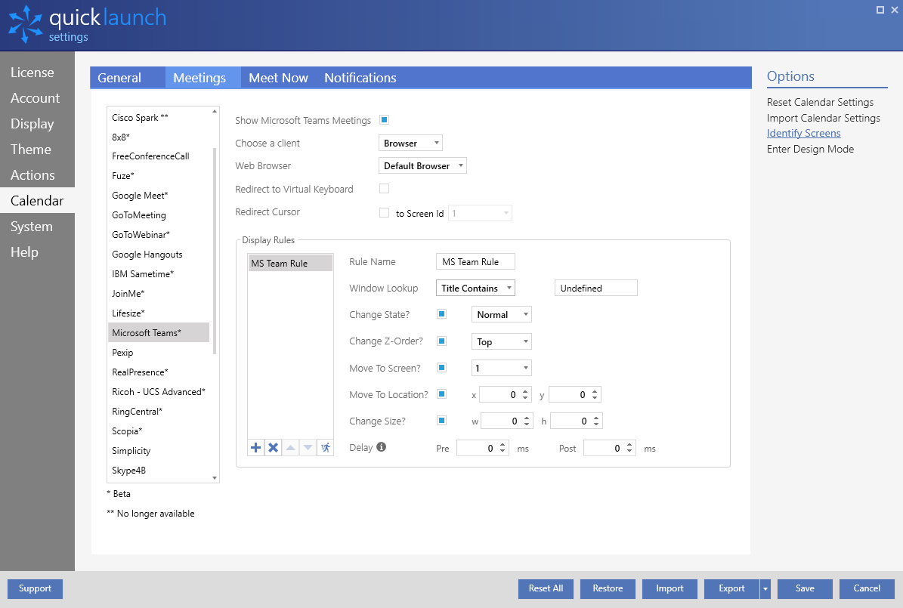Screen dimensions: 903x608
Task: Select Skype4B in the meetings list
Action: [x=159, y=471]
